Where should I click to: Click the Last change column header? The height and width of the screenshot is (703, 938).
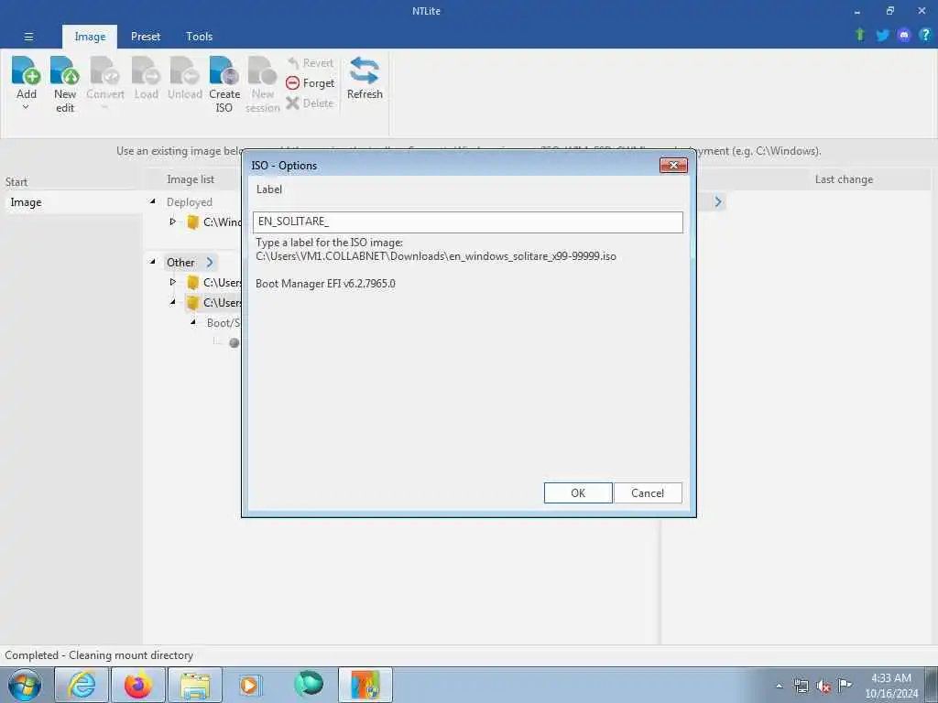[x=844, y=179]
